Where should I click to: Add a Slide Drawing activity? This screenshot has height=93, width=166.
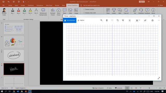pyautogui.click(x=70, y=11)
